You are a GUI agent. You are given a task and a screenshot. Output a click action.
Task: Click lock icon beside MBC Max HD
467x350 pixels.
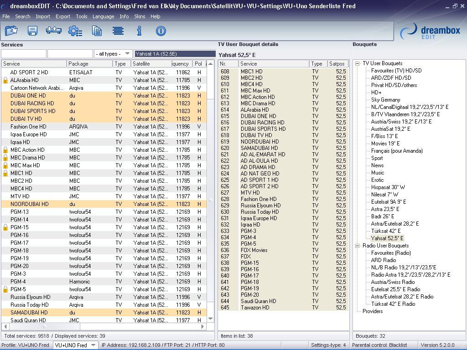5,165
